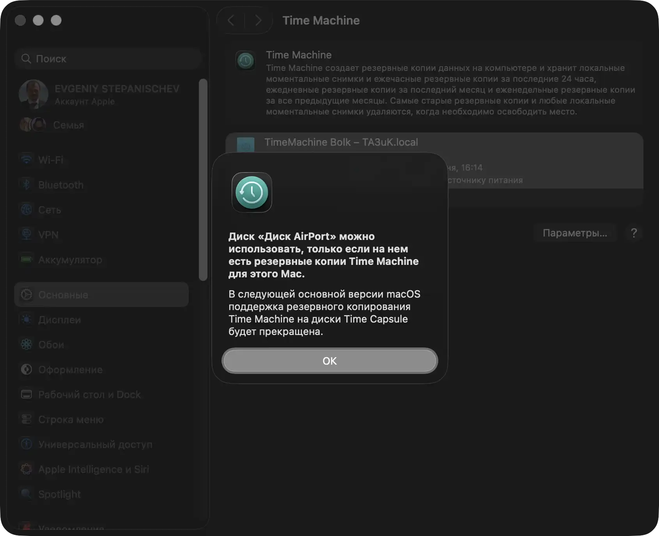Open the Семья family settings
Screen dimensions: 659x536
(101, 125)
